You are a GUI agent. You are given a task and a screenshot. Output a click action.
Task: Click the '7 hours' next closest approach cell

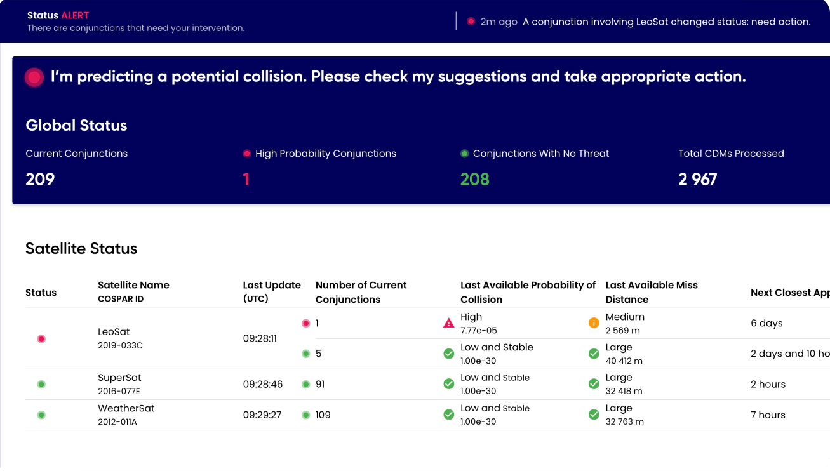click(x=768, y=415)
